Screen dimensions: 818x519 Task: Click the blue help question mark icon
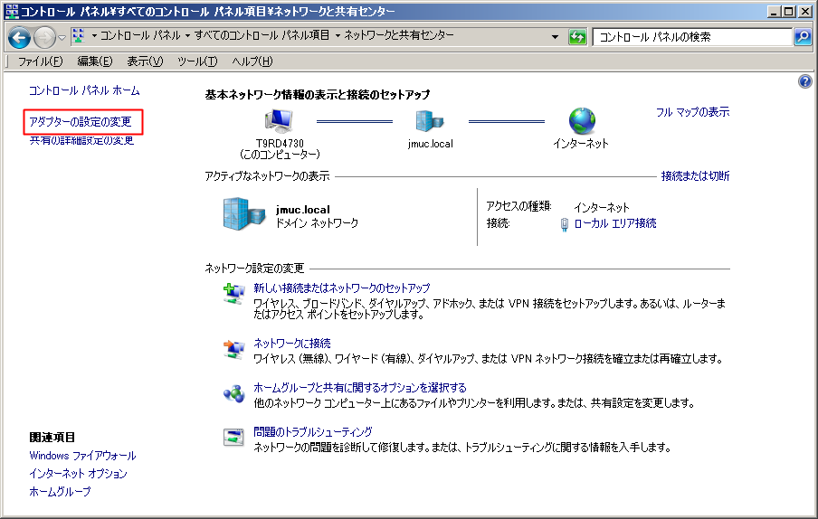tap(805, 81)
